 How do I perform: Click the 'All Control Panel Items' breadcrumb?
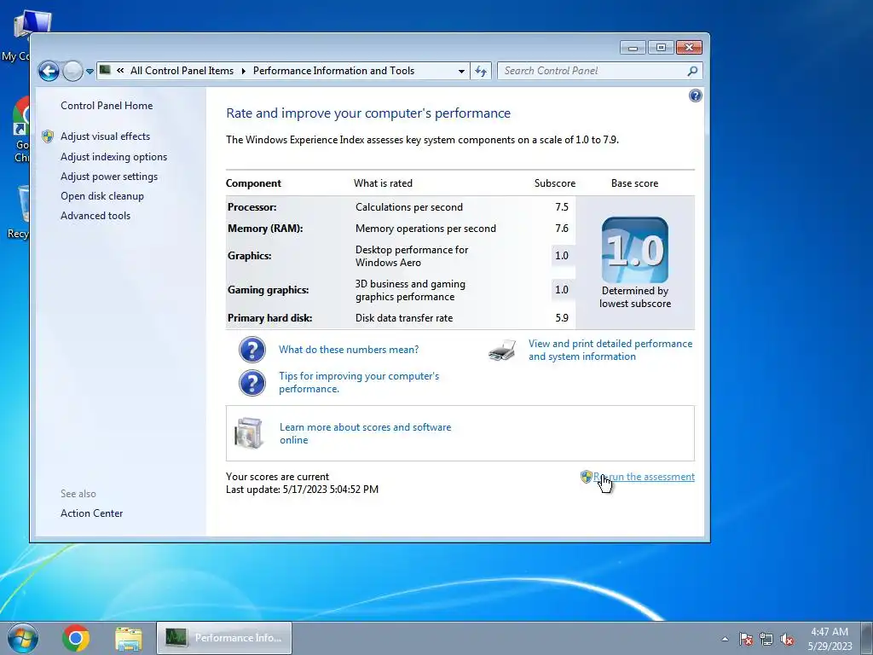click(x=182, y=71)
